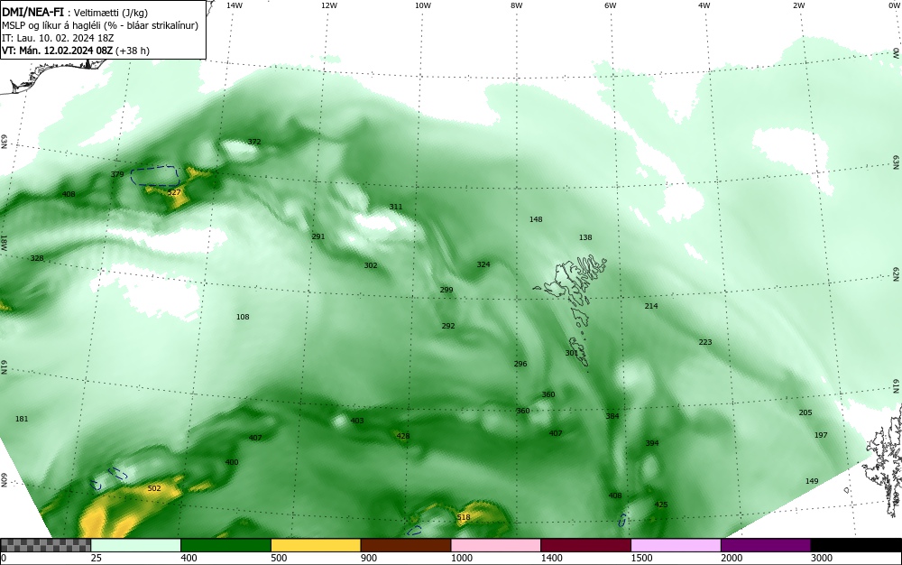The image size is (902, 565).
Task: Click the map value "428"
Action: [403, 437]
